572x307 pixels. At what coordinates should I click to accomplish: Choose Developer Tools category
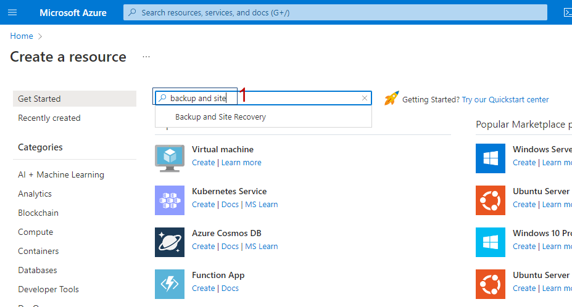[49, 290]
